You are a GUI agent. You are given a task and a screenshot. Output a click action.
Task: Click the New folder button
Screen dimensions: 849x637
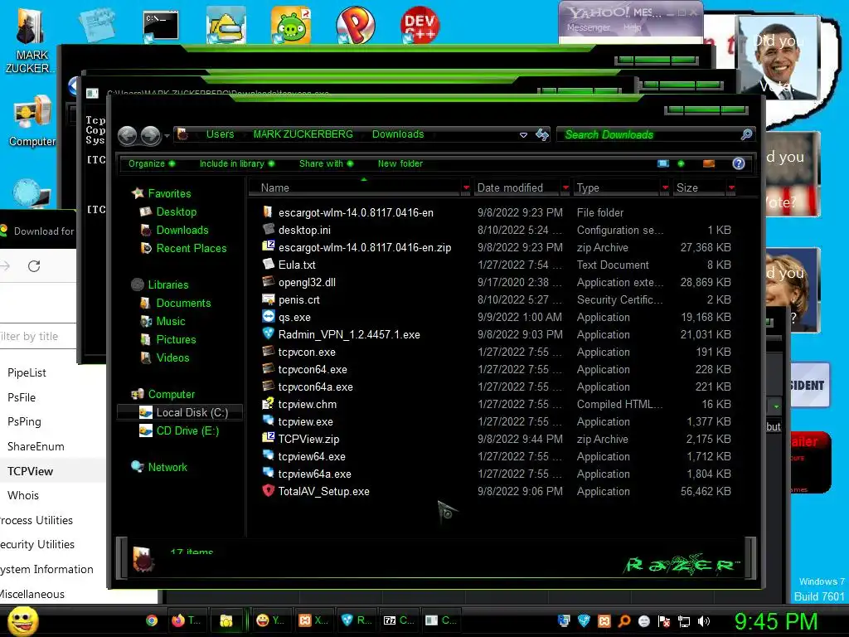coord(400,163)
